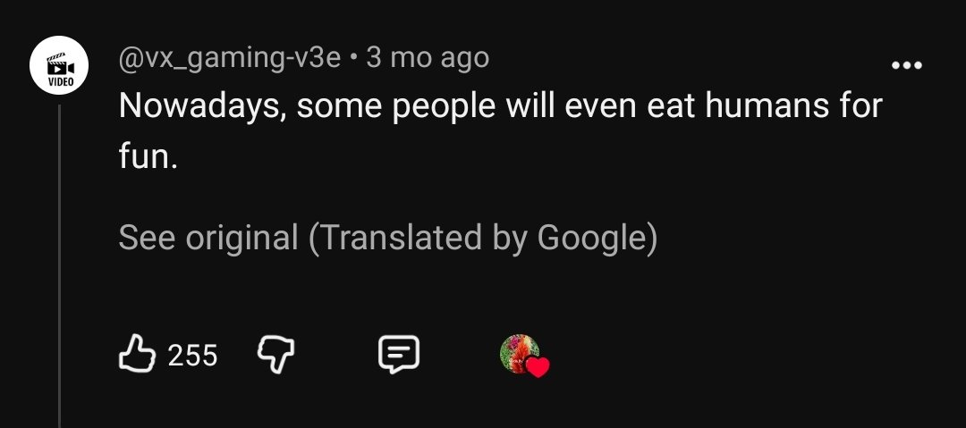This screenshot has width=966, height=428.
Task: Dislike the comment with thumbs down icon
Action: tap(275, 355)
